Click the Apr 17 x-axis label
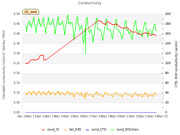Viewport: 180px width, 135px height. click(x=88, y=116)
